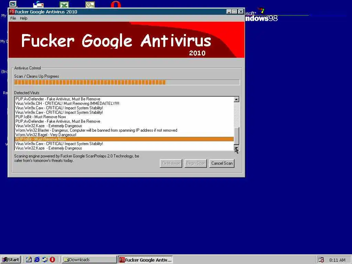Open the Help menu
Viewport: 352px width, 264px height.
(24, 18)
